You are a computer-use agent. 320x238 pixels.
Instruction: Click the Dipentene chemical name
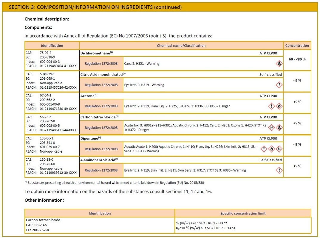pos(89,138)
